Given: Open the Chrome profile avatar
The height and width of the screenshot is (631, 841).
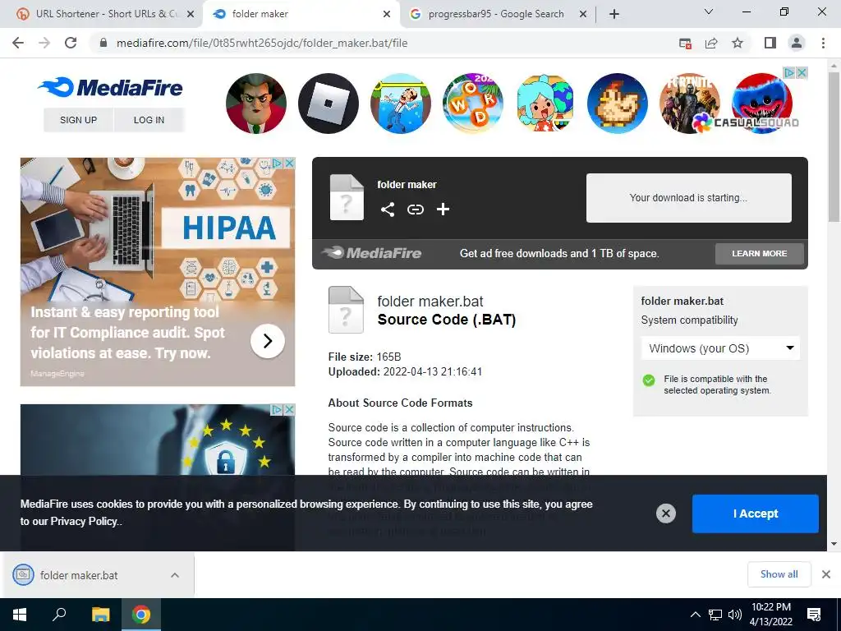Looking at the screenshot, I should [797, 43].
